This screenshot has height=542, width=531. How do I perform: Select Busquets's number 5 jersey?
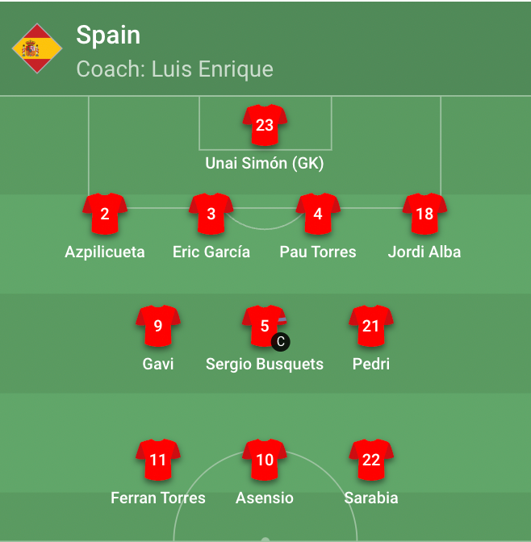(263, 325)
